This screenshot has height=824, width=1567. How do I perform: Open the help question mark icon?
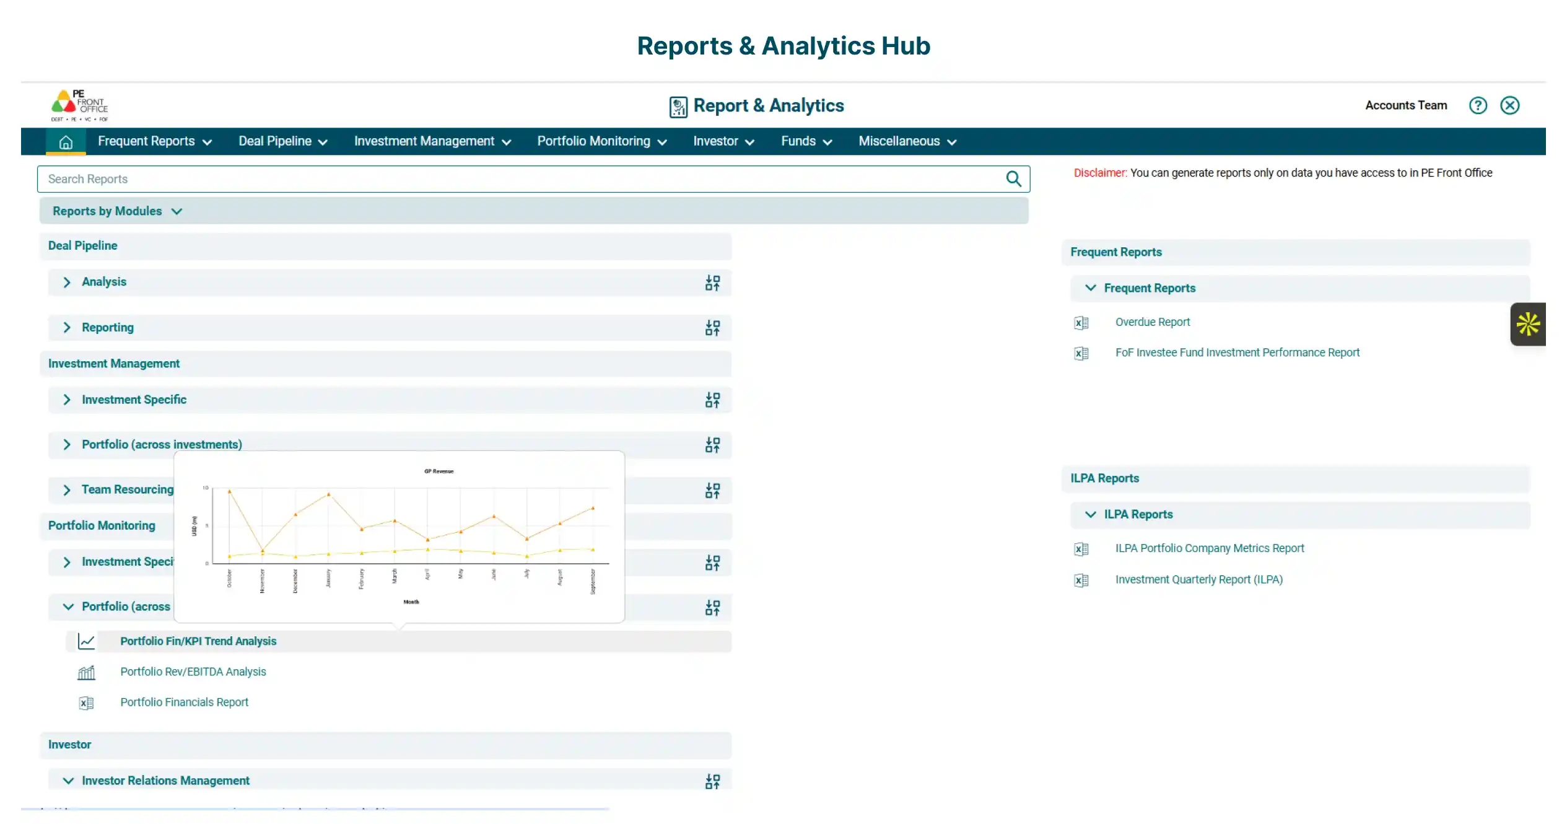(1478, 105)
